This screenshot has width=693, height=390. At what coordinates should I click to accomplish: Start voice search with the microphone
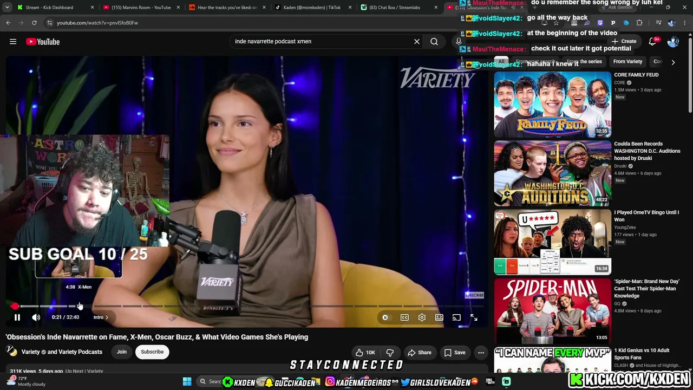coord(459,42)
